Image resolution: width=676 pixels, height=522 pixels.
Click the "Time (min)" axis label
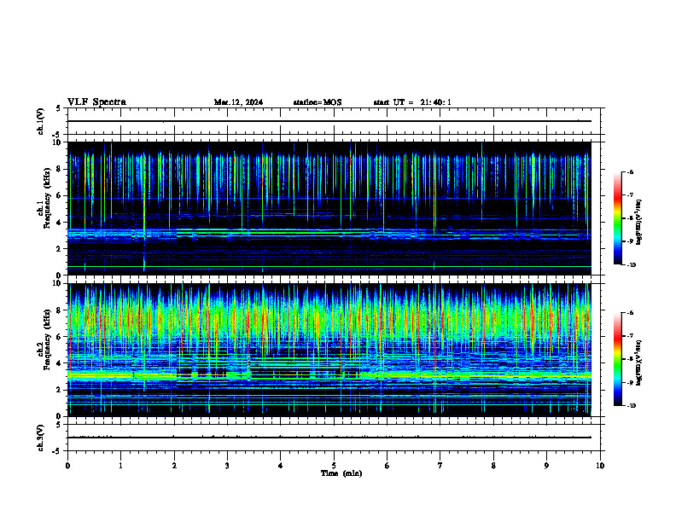point(341,473)
